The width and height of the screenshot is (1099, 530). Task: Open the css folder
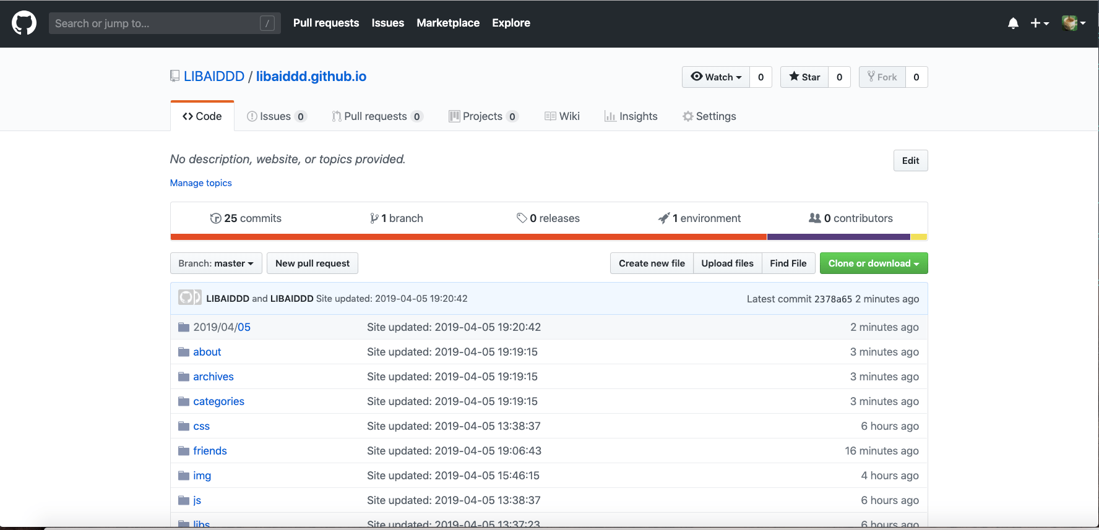(x=202, y=426)
